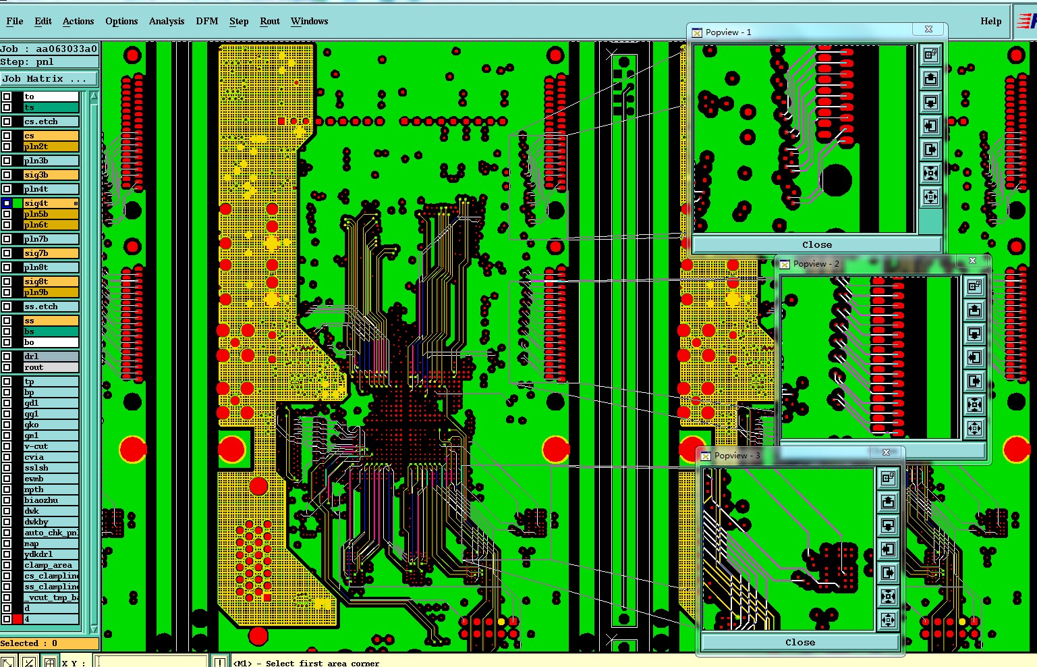The height and width of the screenshot is (667, 1037).
Task: Pan left in Popview - 1
Action: pyautogui.click(x=930, y=126)
